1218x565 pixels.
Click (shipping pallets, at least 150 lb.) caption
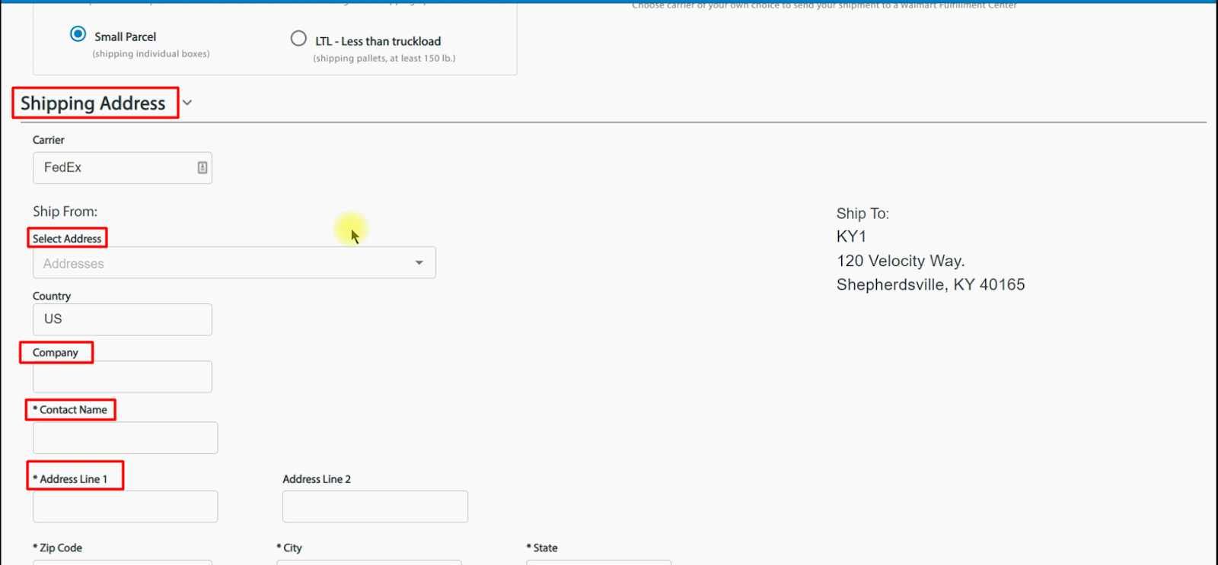coord(384,59)
